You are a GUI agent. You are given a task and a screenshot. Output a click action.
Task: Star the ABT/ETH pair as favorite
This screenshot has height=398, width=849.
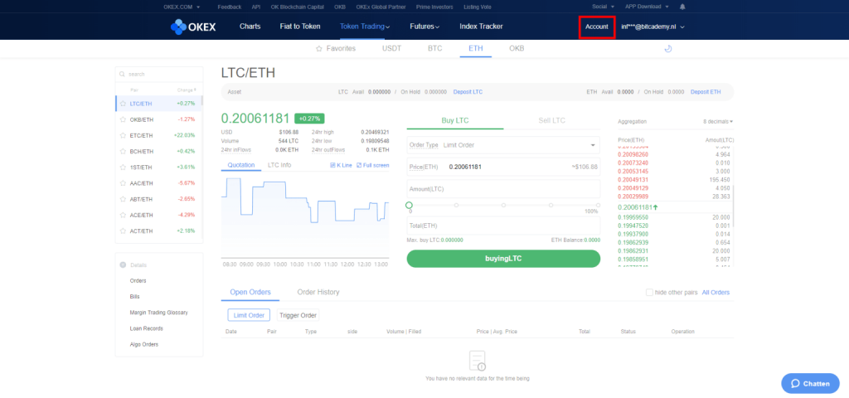pyautogui.click(x=124, y=199)
